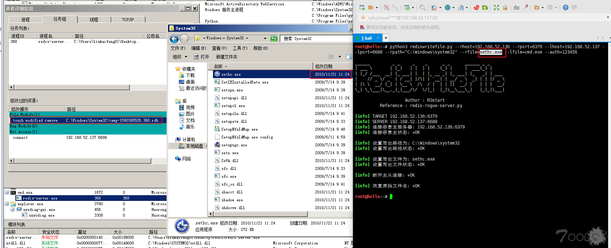Click the green refresh icon in Explorer
The height and width of the screenshot is (248, 611).
click(x=274, y=38)
